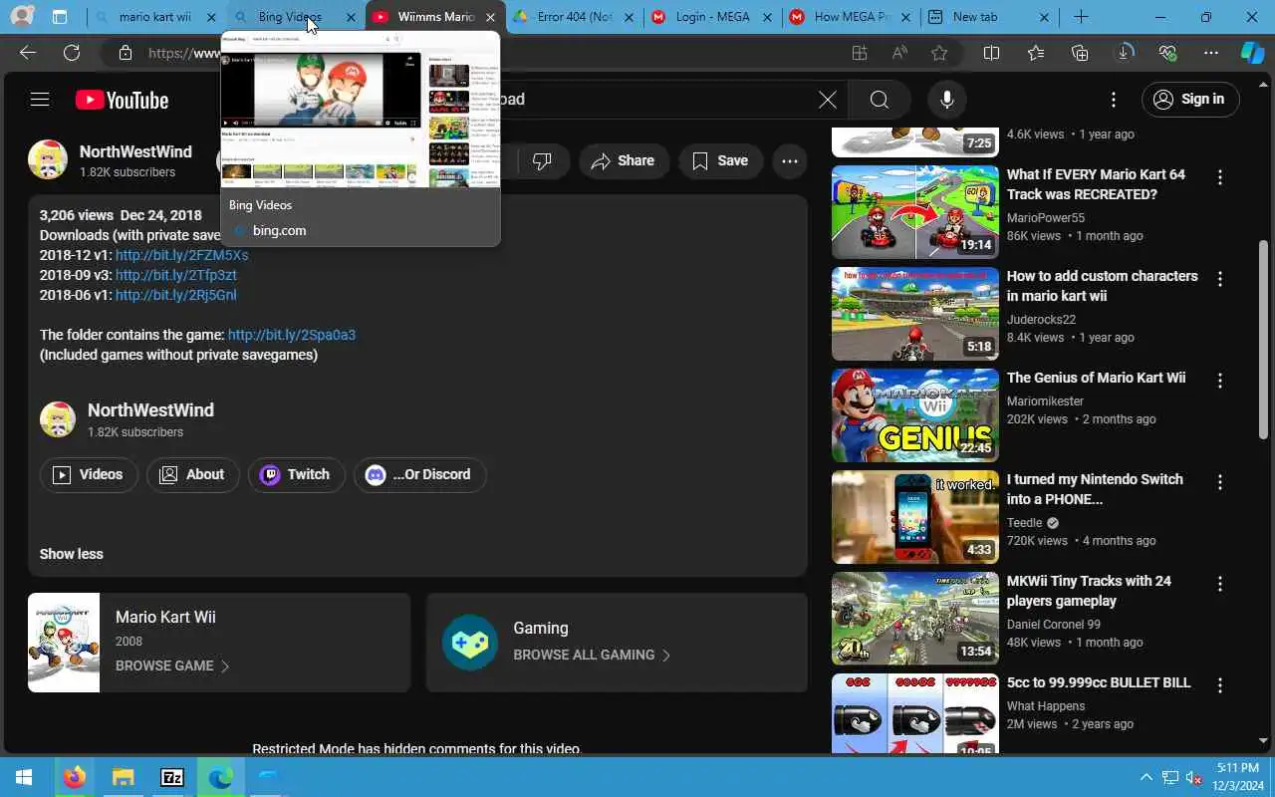Open Edge Settings and more menu
This screenshot has width=1275, height=797.
click(x=1211, y=53)
